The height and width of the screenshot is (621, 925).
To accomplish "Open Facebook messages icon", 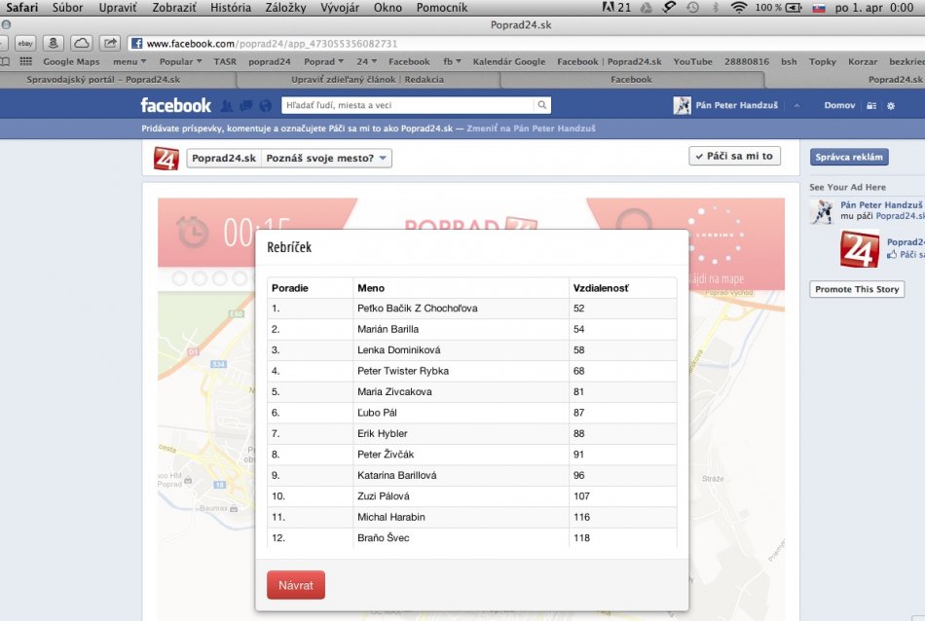I will pos(245,106).
